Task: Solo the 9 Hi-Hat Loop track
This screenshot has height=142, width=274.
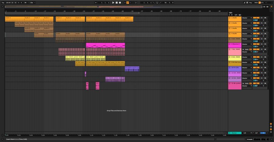Action: click(x=262, y=62)
